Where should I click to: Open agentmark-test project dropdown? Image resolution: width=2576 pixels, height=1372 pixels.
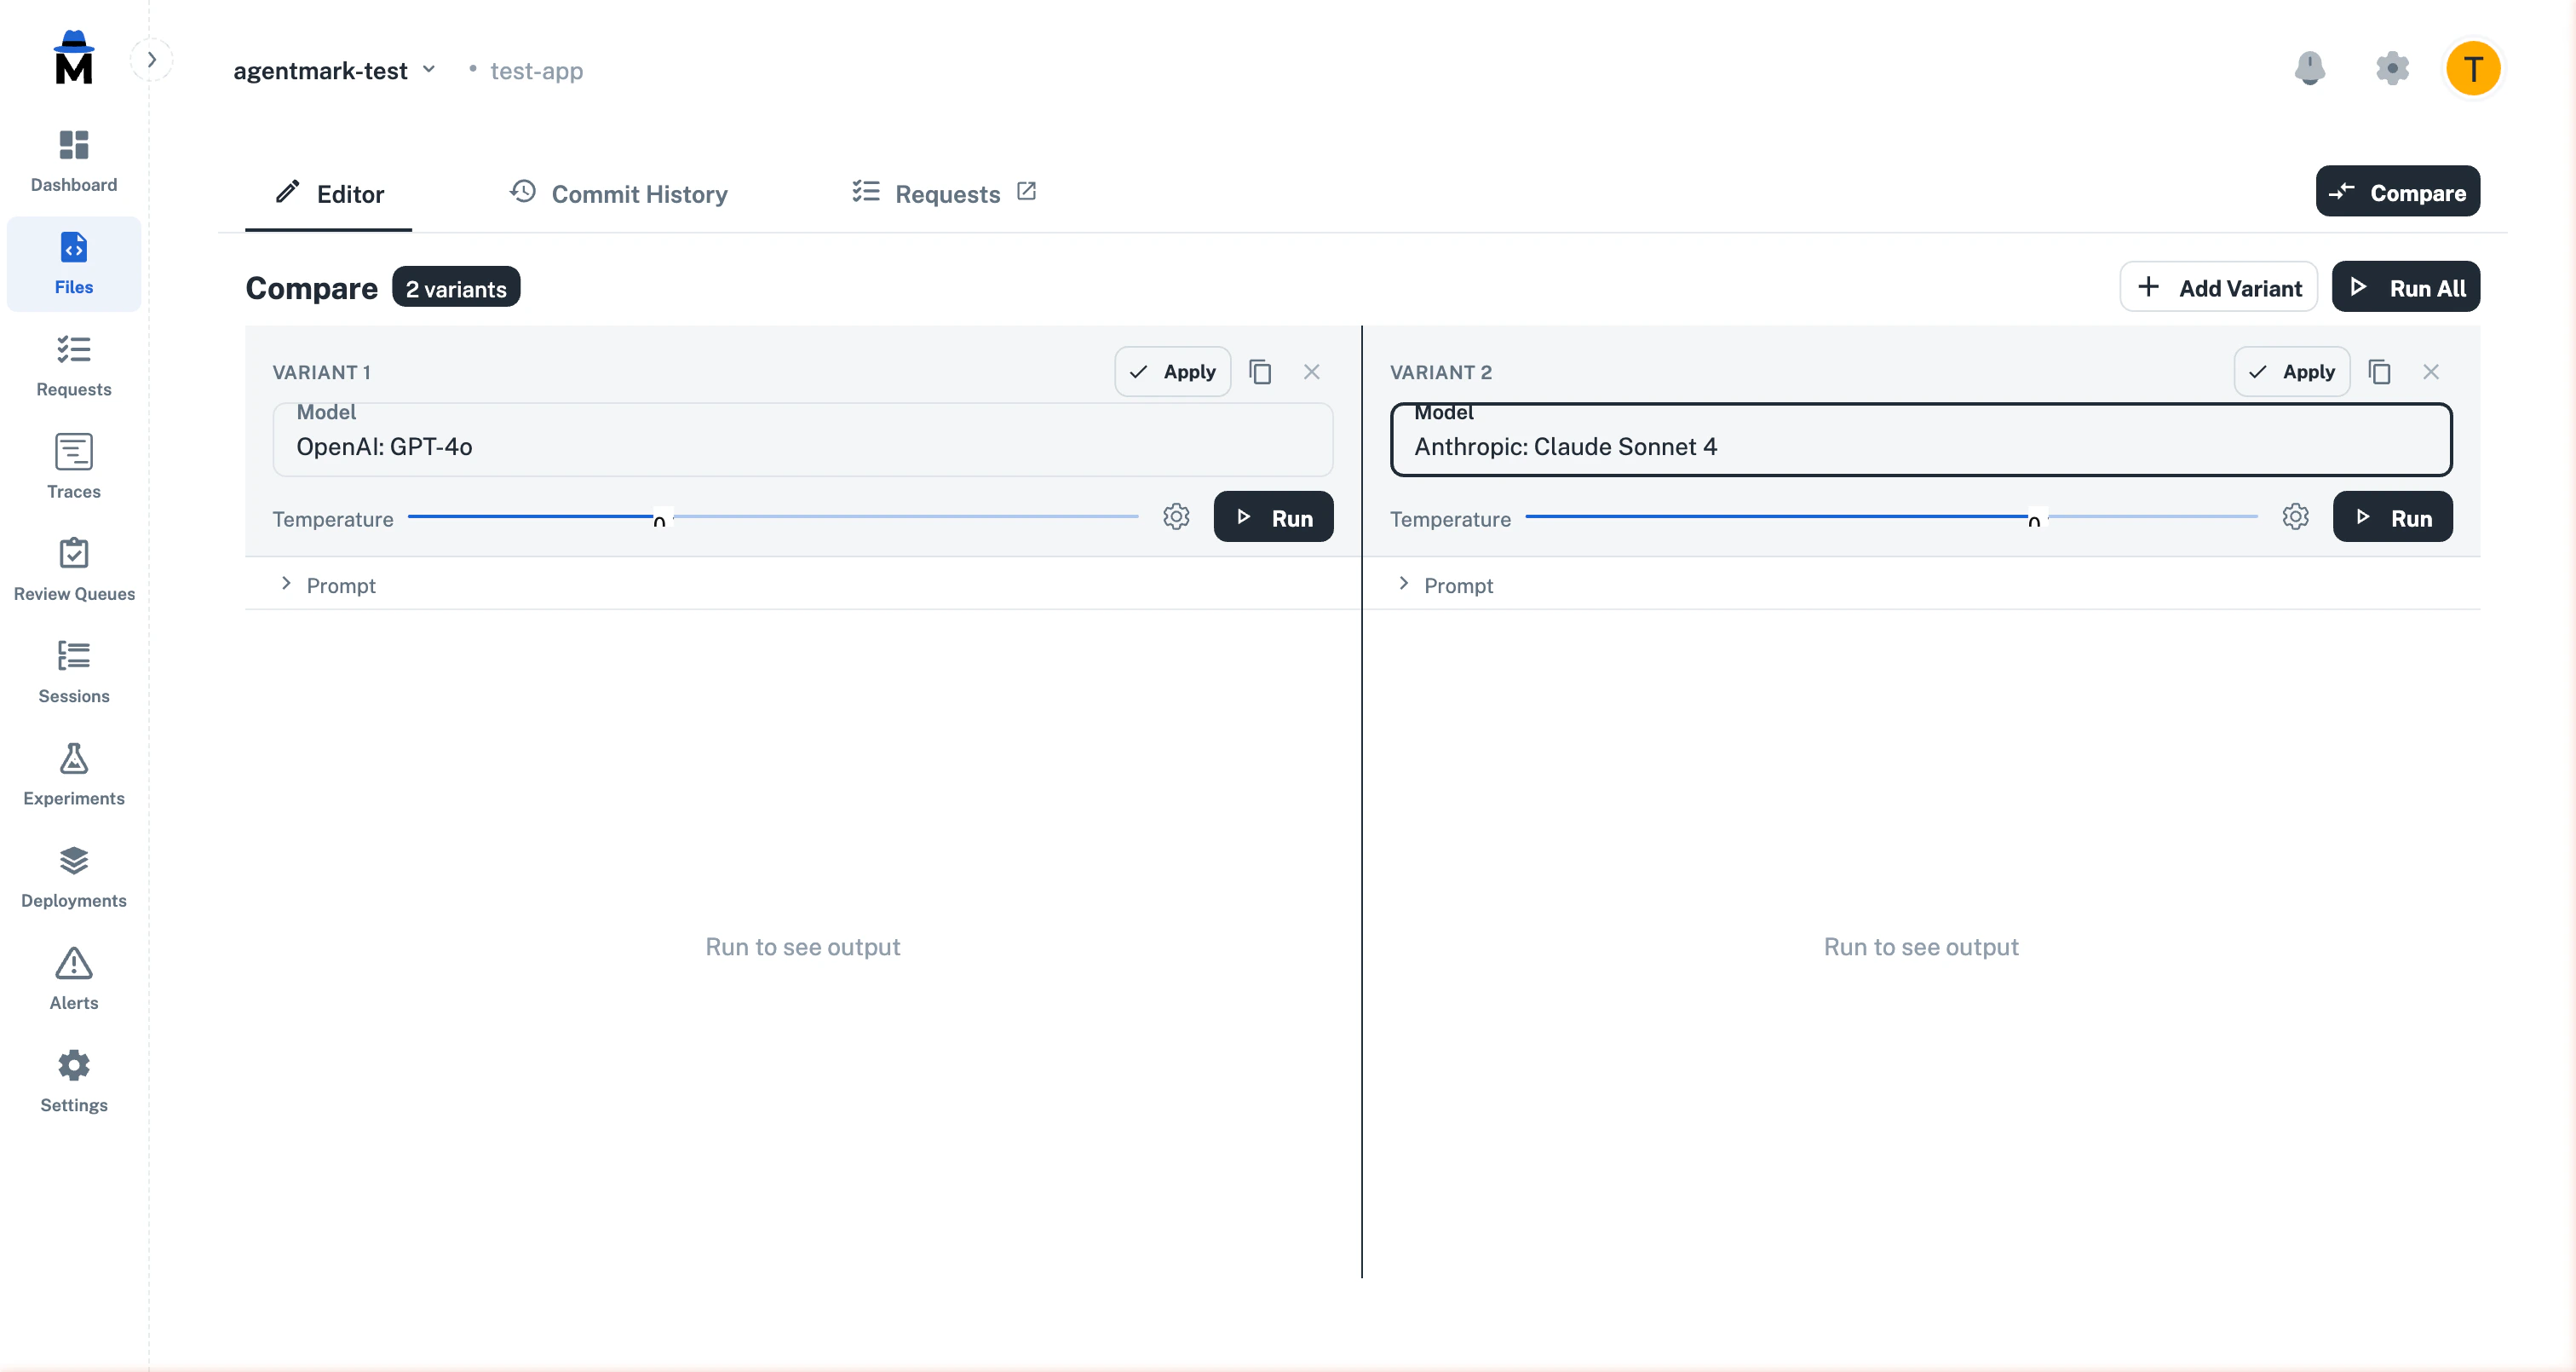335,71
